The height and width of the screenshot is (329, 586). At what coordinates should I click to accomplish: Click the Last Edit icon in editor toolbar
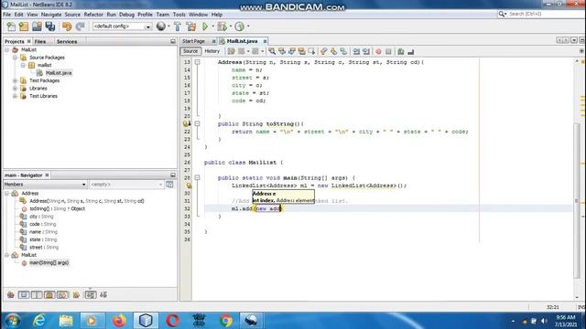coord(232,51)
